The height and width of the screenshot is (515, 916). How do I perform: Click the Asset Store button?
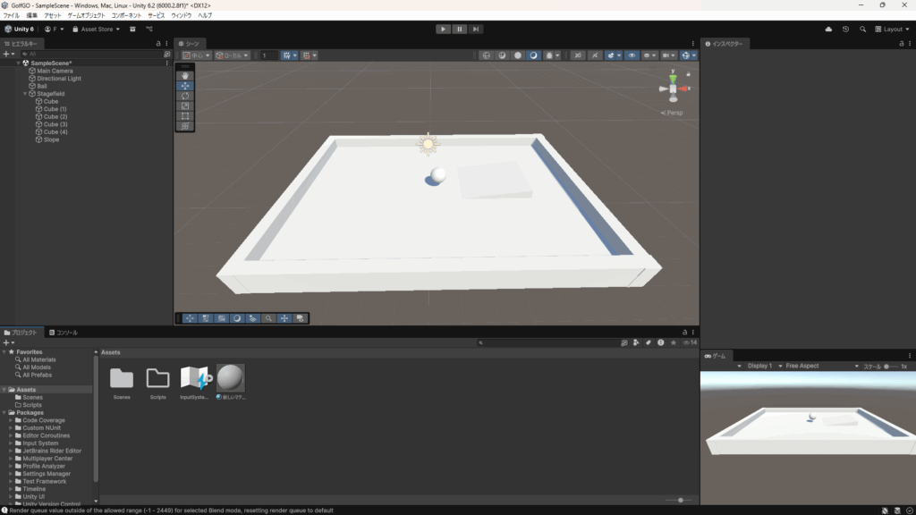click(93, 29)
